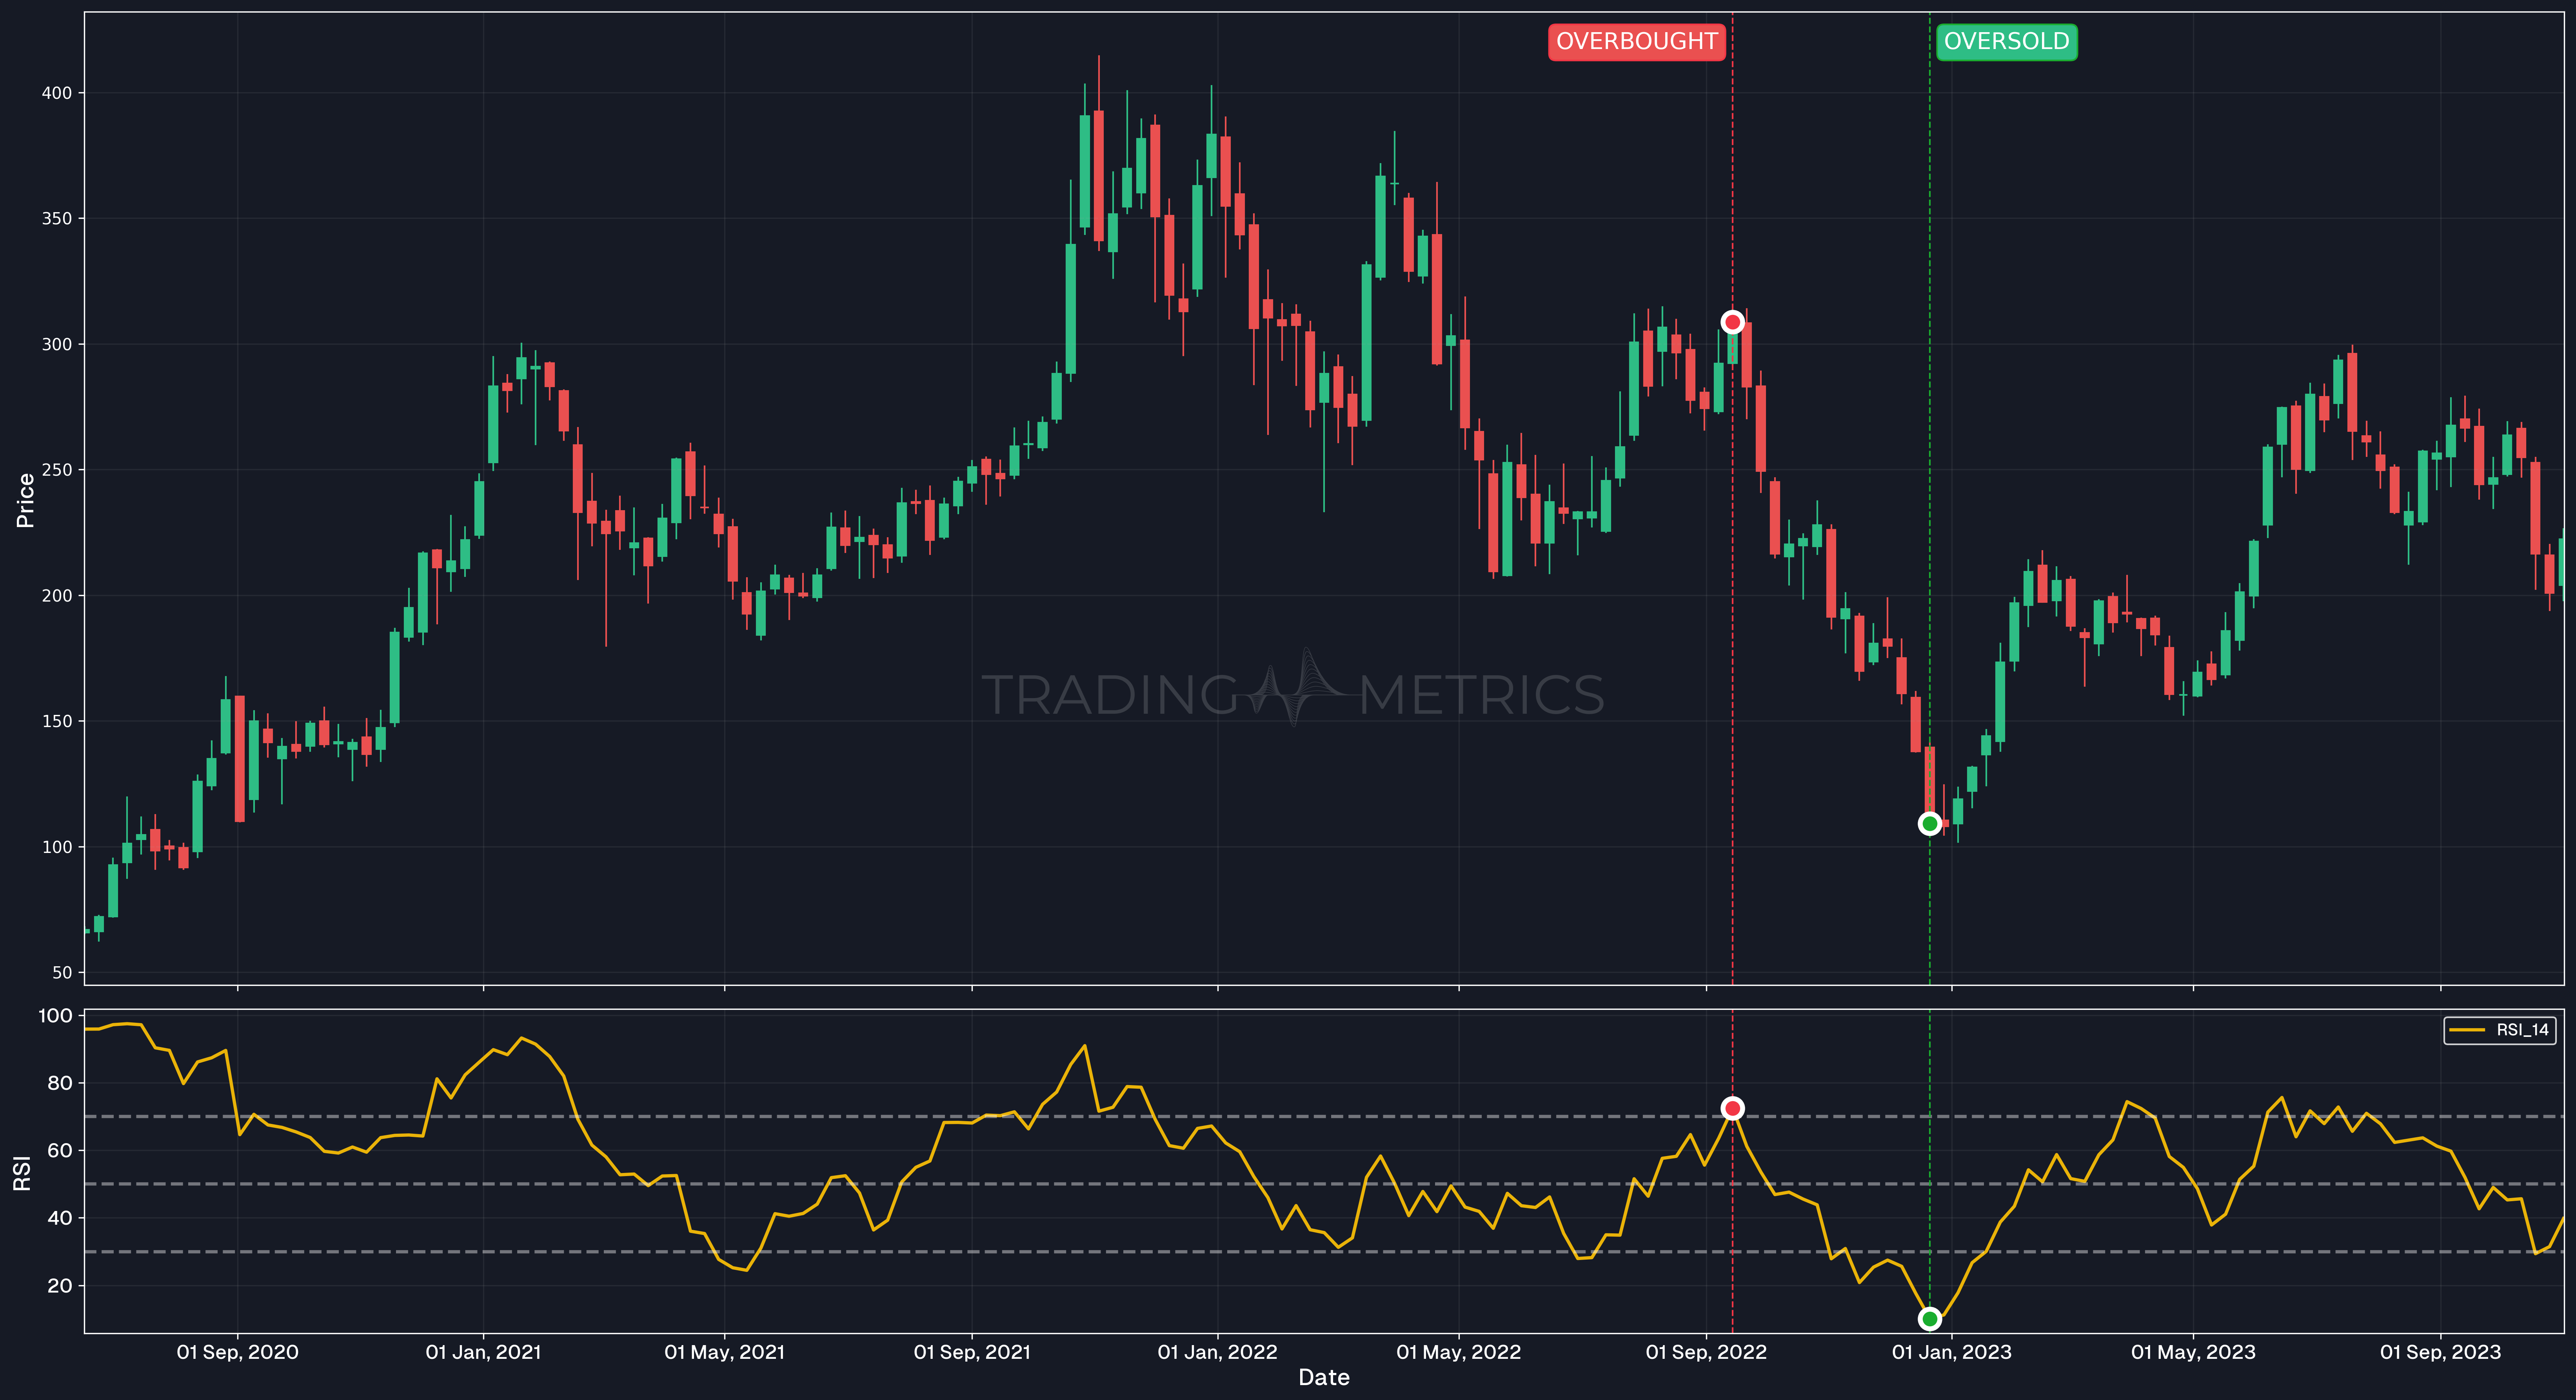Click the 350 price axis tick
The width and height of the screenshot is (2576, 1400).
[x=56, y=218]
